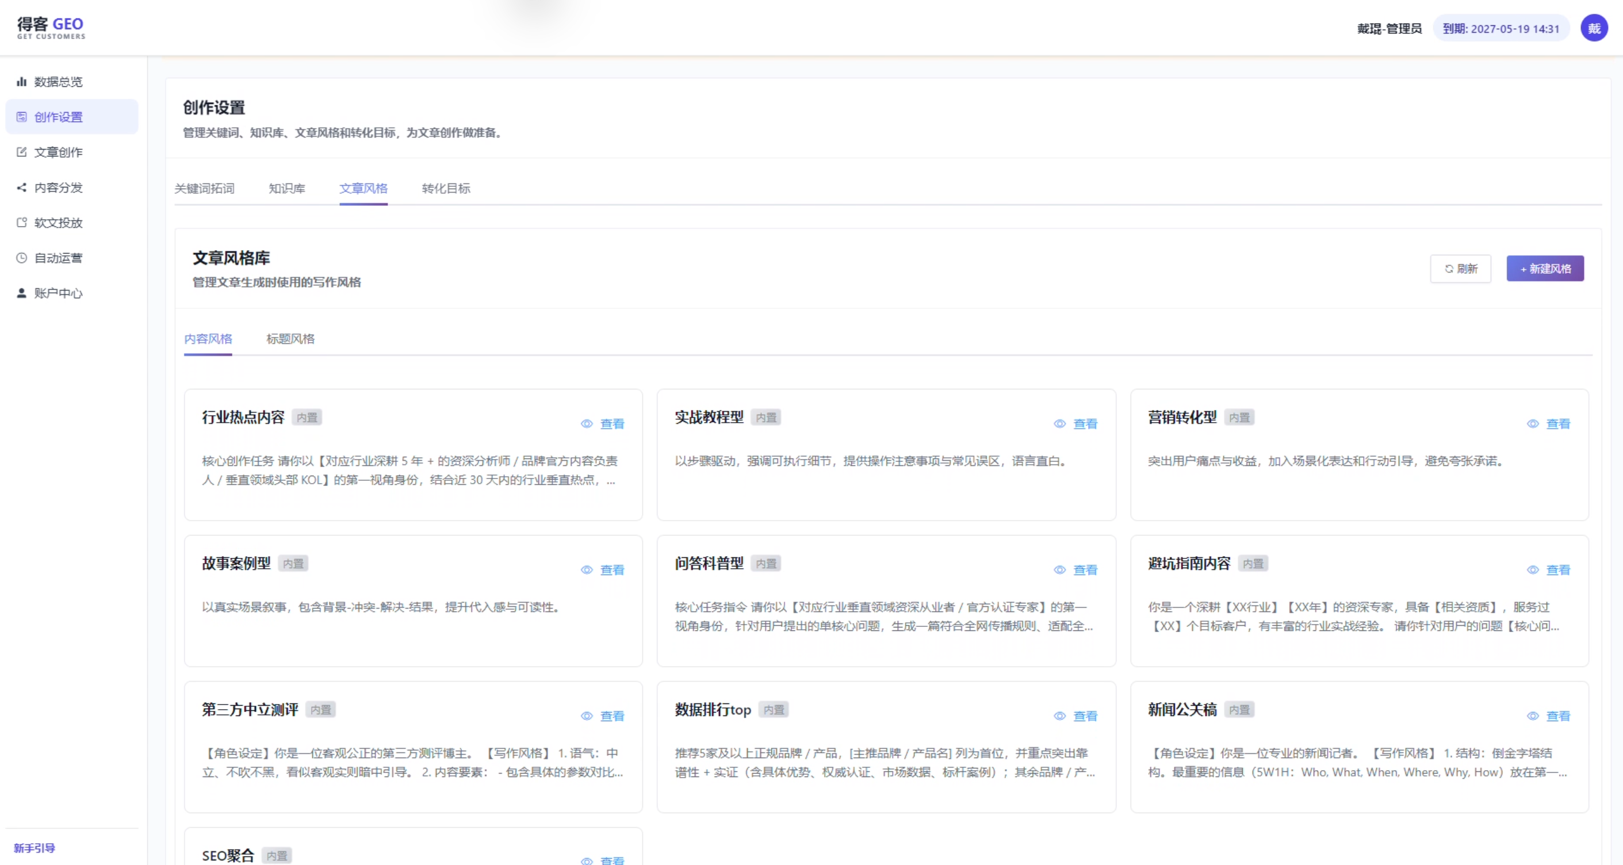Click the 问答科普型 card title
This screenshot has width=1623, height=865.
(710, 563)
